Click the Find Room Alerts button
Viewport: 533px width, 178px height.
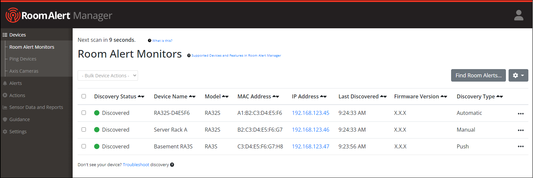pyautogui.click(x=478, y=75)
